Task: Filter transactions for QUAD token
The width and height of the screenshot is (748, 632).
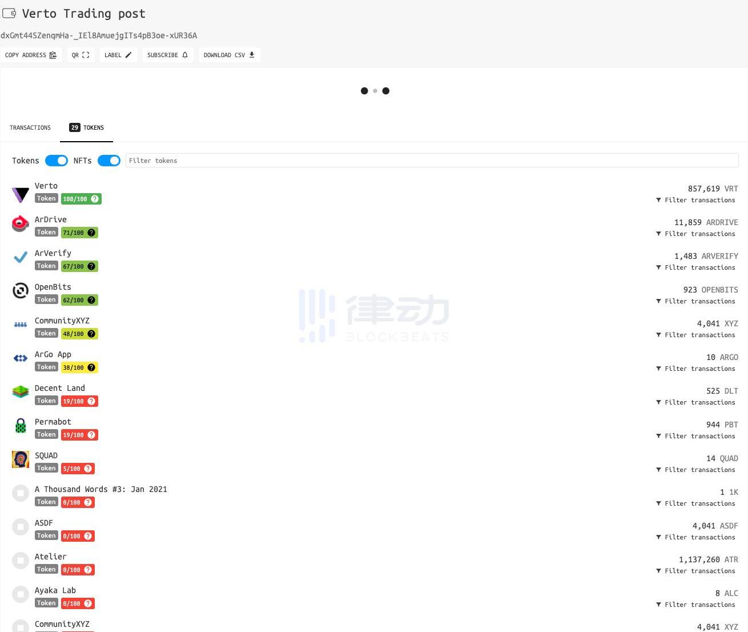Action: click(695, 470)
